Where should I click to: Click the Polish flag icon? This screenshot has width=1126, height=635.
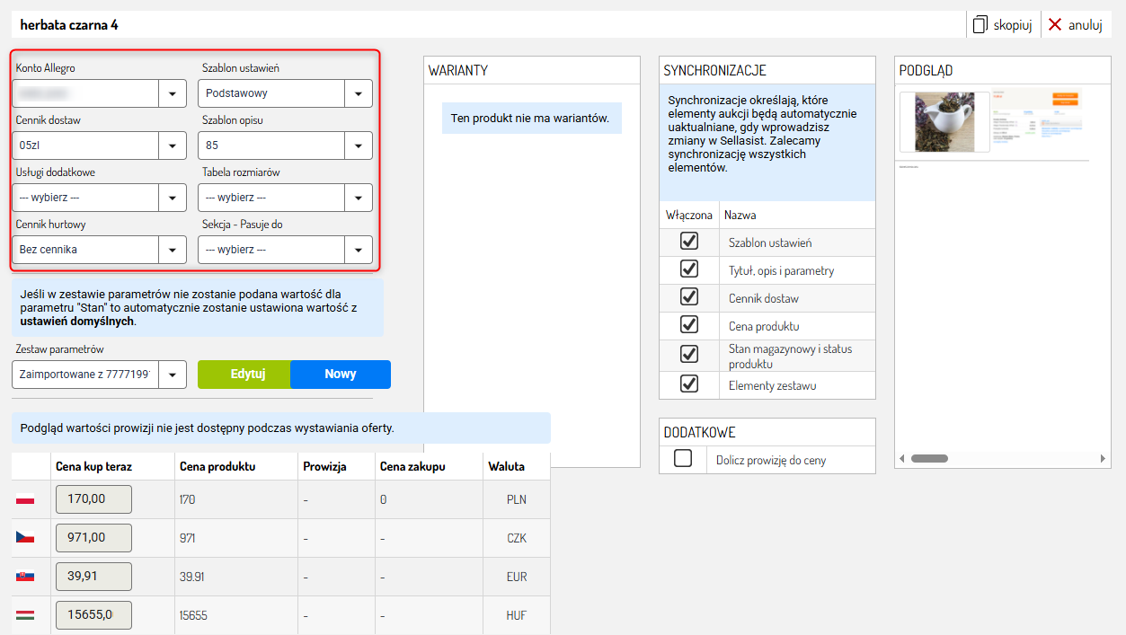[x=25, y=499]
